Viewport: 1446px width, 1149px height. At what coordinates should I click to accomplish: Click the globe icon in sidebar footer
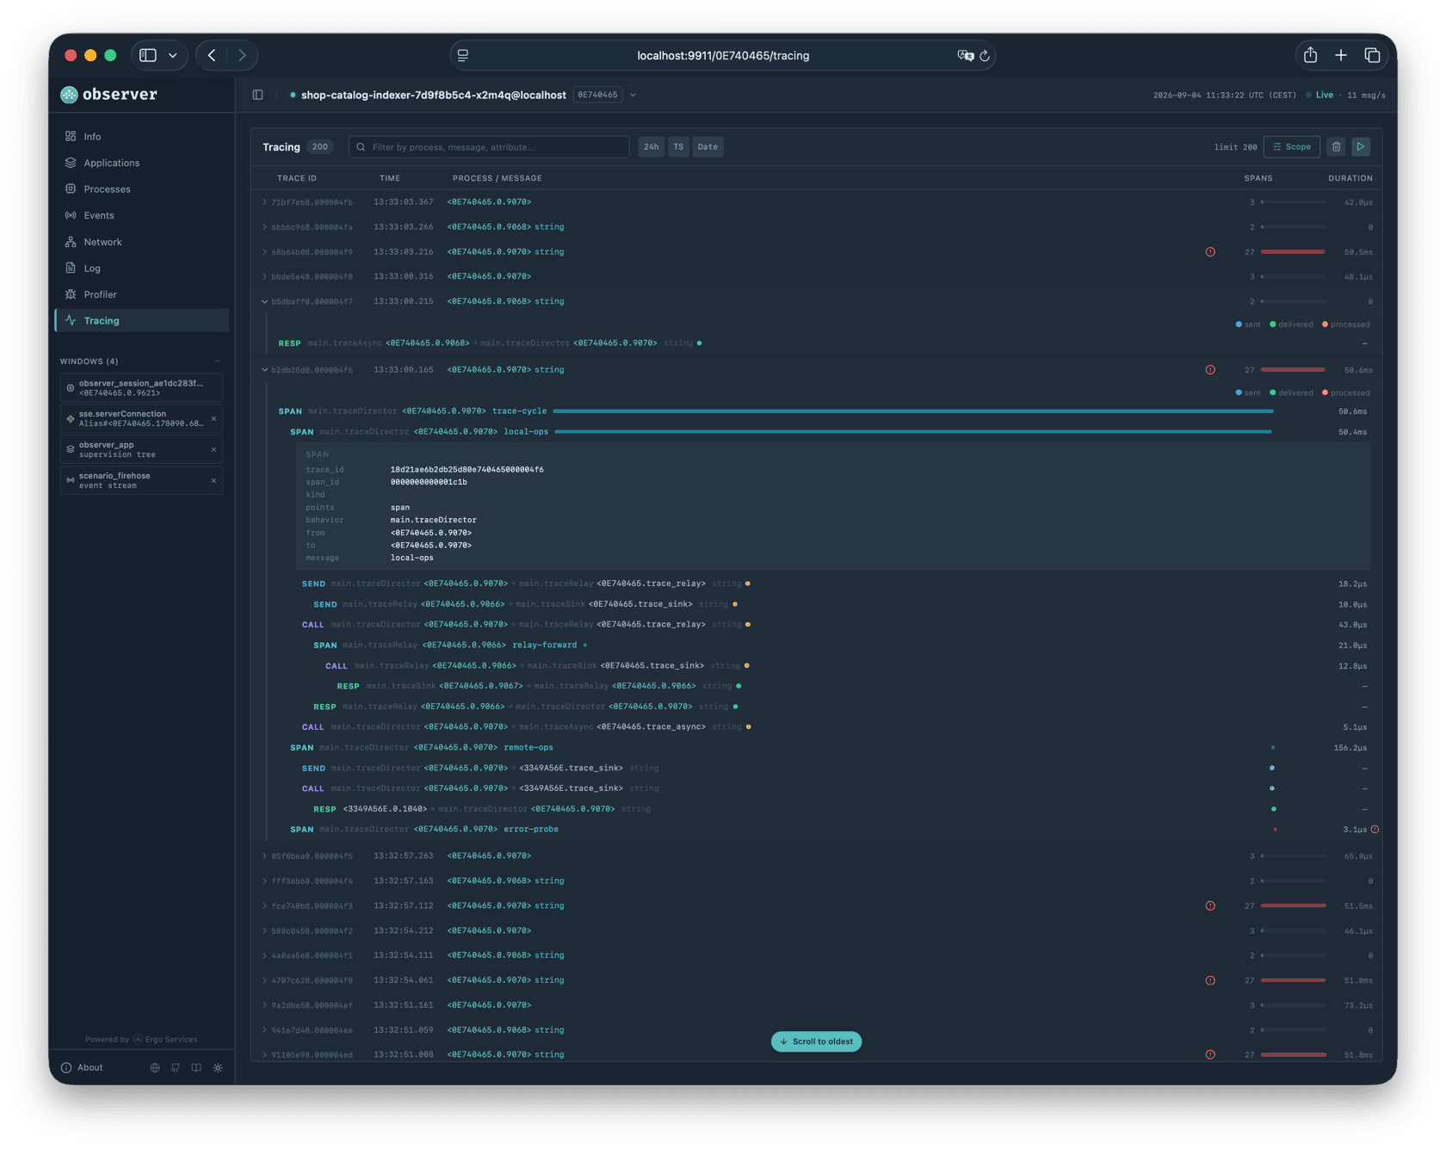click(x=155, y=1068)
